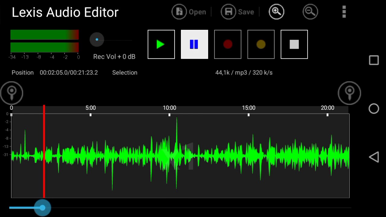Tap the Android home circle button
Image resolution: width=386 pixels, height=217 pixels.
(x=374, y=108)
